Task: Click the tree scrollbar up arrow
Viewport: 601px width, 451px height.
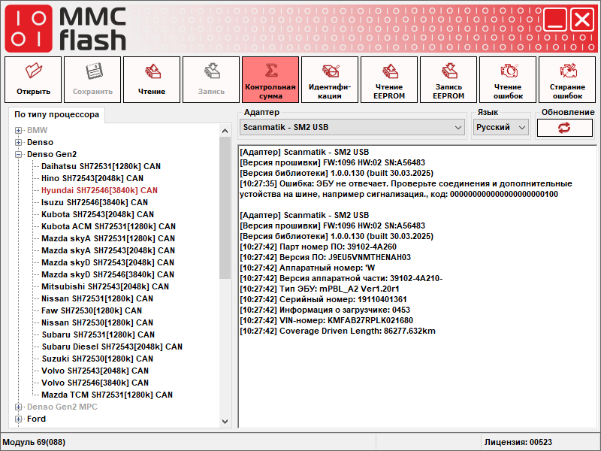Action: (225, 131)
